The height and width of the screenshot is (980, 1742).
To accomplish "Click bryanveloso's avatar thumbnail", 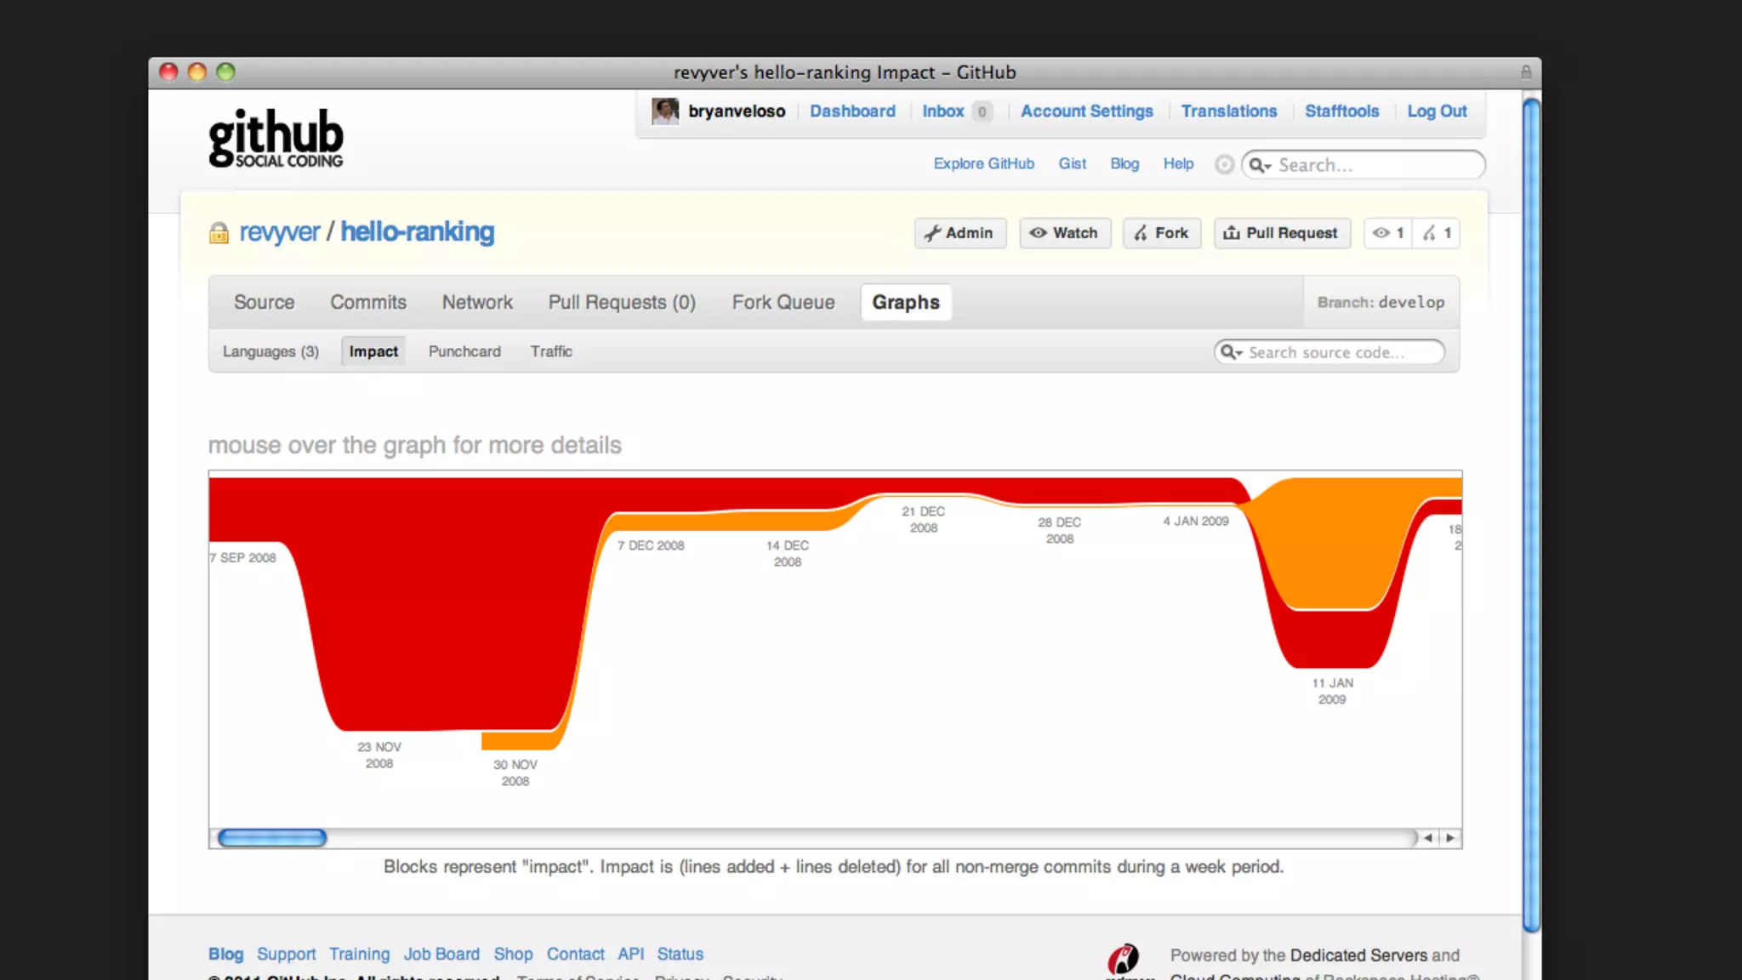I will point(664,111).
